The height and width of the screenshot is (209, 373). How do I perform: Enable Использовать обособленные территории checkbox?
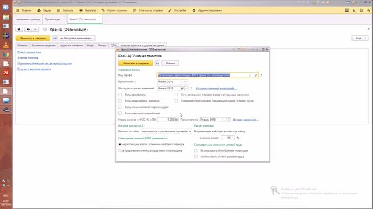(x=196, y=150)
